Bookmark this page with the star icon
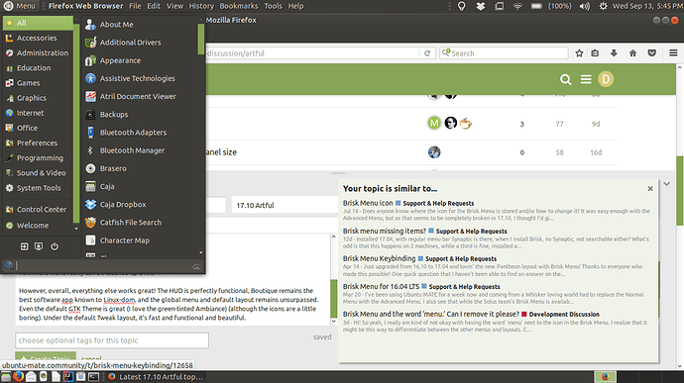This screenshot has height=383, width=684. (x=579, y=53)
